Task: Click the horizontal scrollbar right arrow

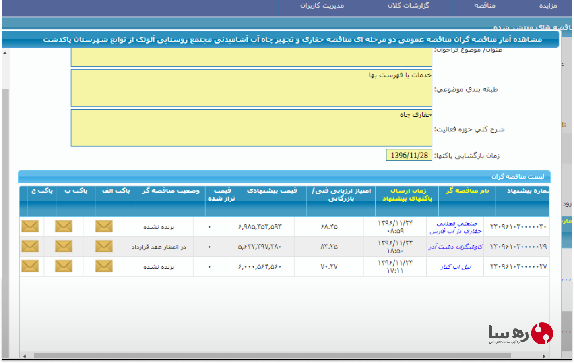Action: tap(544, 356)
